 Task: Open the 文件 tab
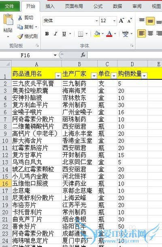point(10,6)
